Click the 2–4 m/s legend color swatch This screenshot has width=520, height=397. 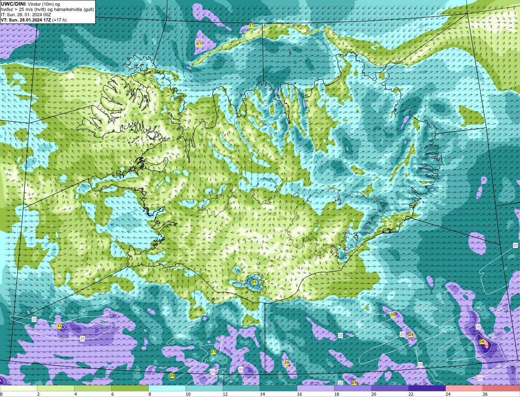click(x=56, y=388)
